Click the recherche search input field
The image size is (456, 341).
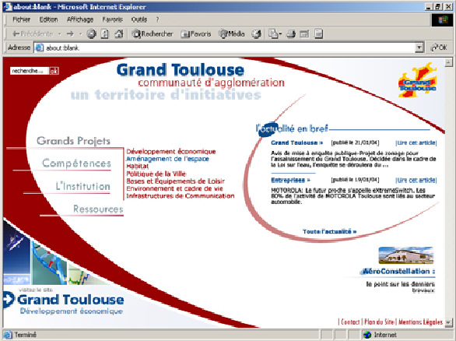[29, 71]
